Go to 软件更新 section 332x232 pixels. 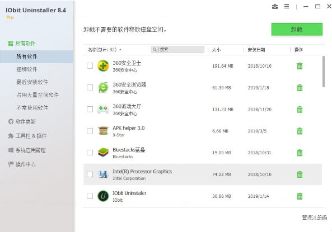coord(22,122)
